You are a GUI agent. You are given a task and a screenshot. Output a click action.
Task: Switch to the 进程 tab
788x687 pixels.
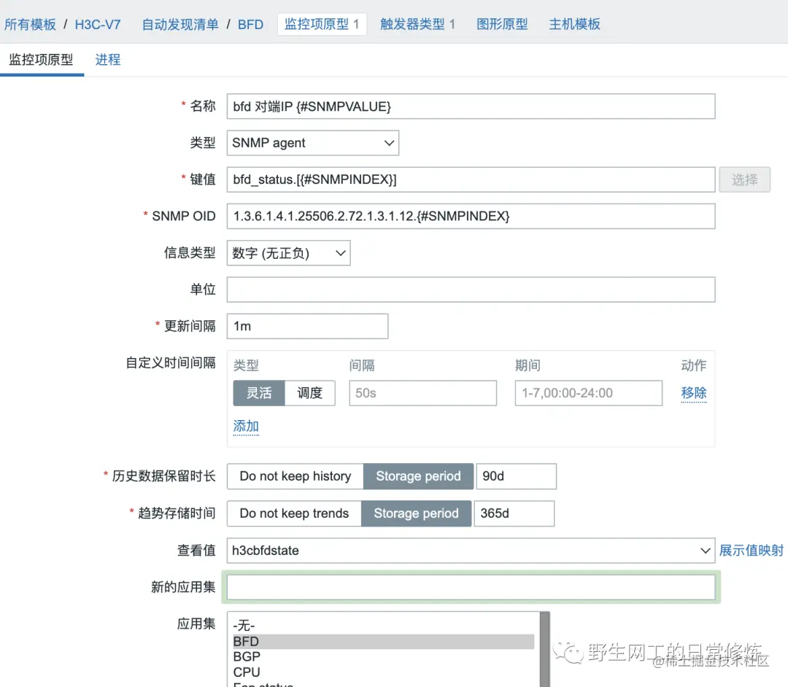108,60
